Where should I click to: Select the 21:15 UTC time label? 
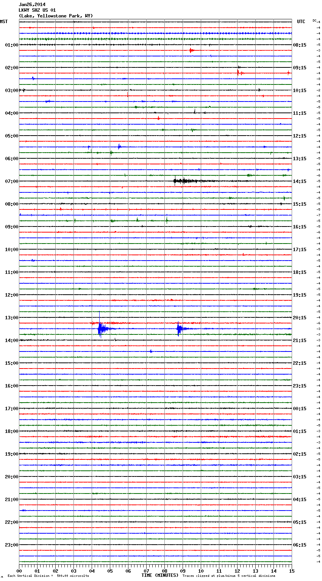[300, 340]
